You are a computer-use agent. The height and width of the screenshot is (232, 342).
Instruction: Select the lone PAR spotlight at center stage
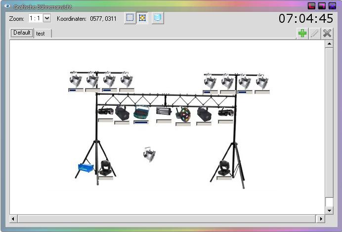coord(149,154)
